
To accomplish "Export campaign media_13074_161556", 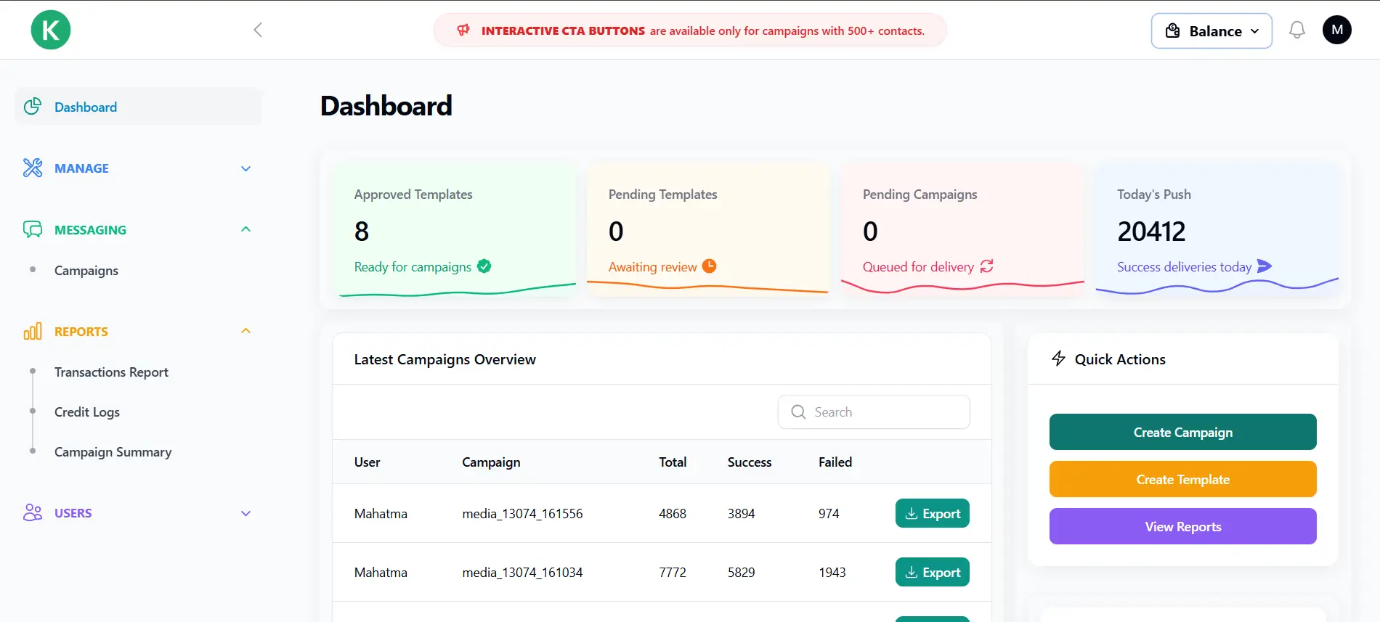I will coord(933,513).
